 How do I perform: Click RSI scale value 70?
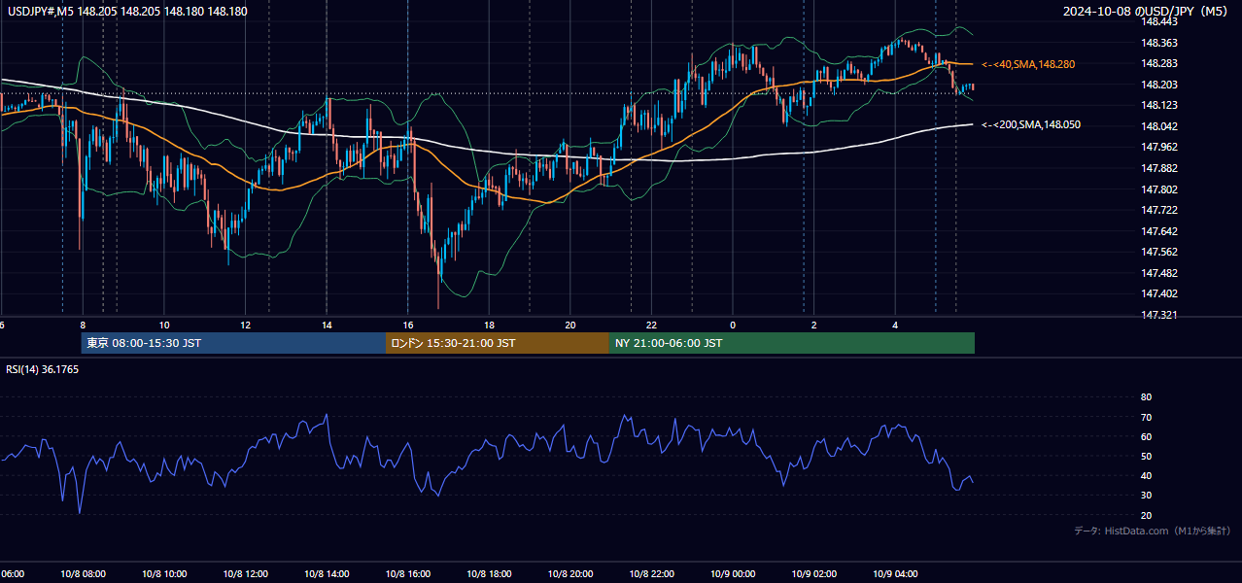(1146, 417)
